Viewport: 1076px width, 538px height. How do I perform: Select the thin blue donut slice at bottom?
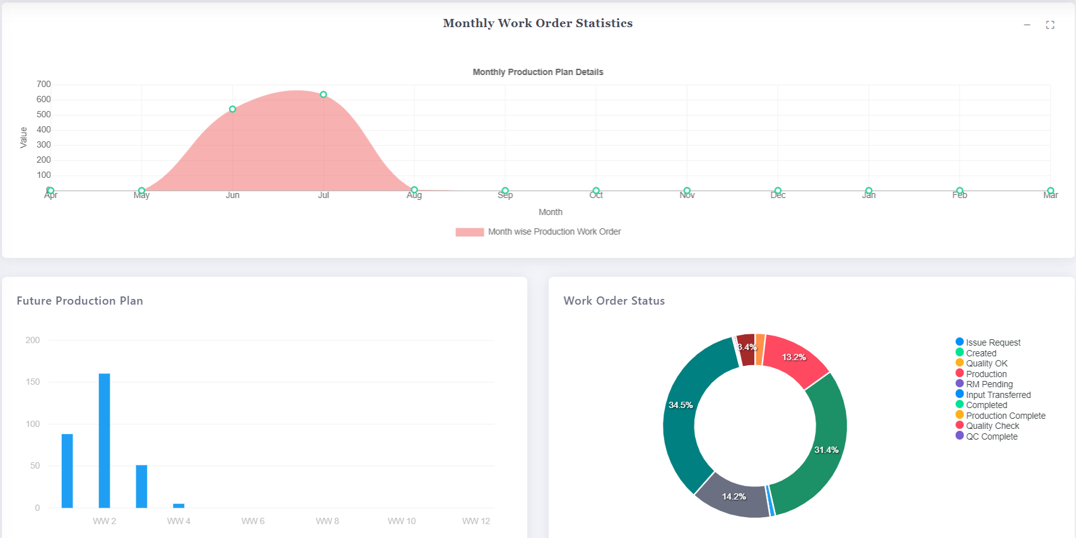tap(770, 501)
